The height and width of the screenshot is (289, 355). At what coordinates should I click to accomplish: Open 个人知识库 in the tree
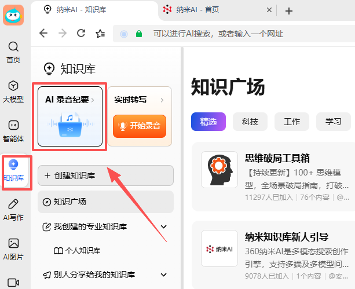81,251
